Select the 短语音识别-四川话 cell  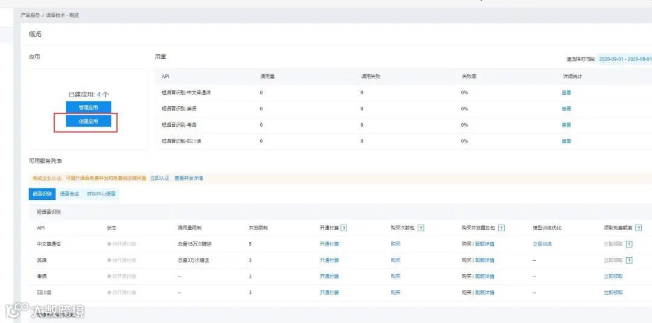coord(181,141)
